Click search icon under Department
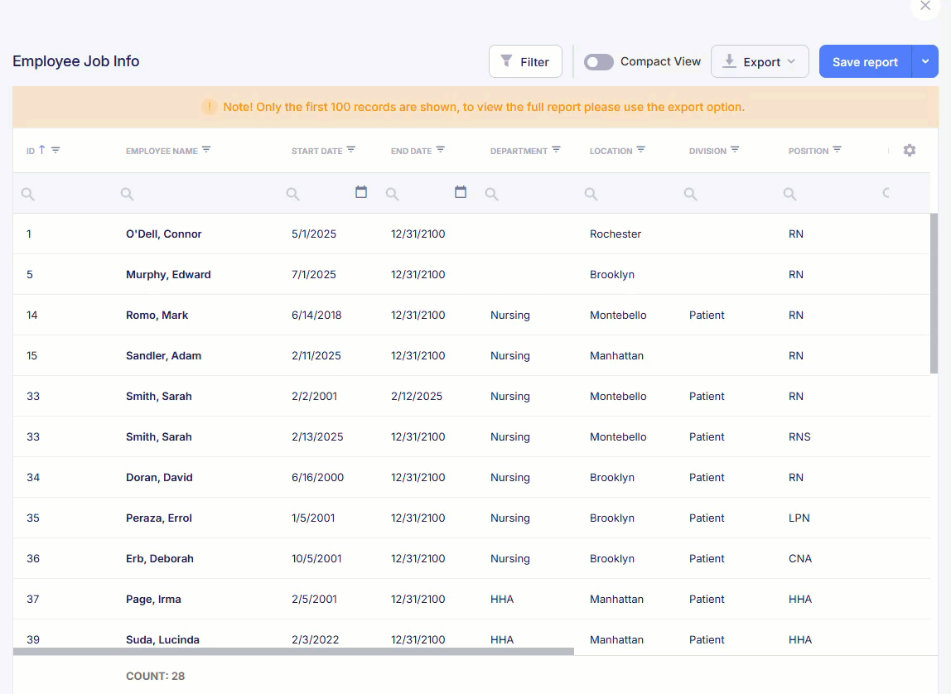This screenshot has width=951, height=694. [492, 194]
